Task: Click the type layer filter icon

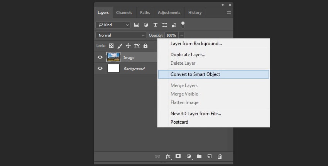Action: 156,25
